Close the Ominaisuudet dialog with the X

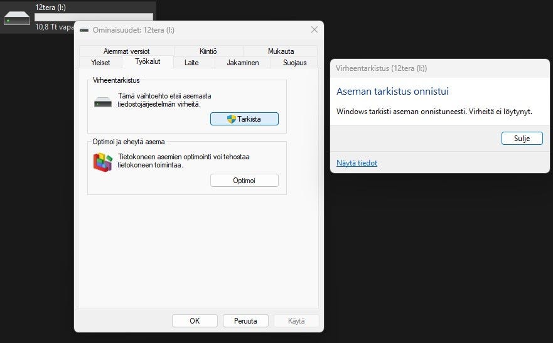tap(314, 30)
